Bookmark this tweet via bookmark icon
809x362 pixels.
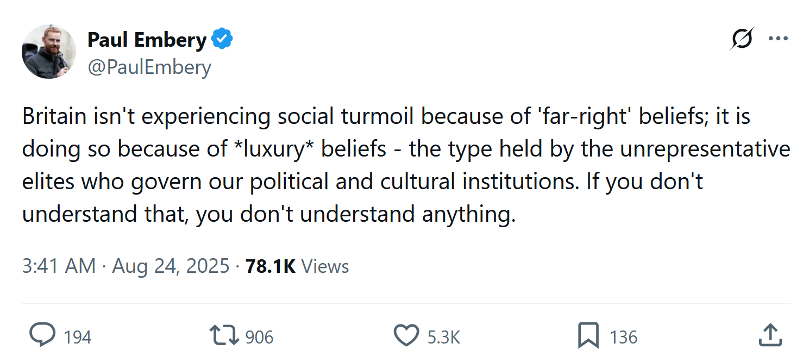pyautogui.click(x=588, y=336)
